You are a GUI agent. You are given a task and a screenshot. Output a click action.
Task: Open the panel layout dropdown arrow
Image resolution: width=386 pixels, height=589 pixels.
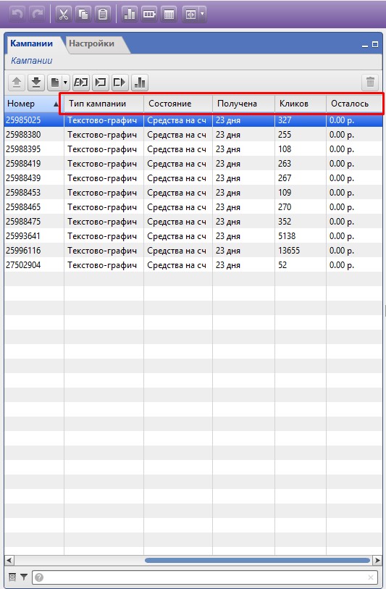[x=202, y=14]
